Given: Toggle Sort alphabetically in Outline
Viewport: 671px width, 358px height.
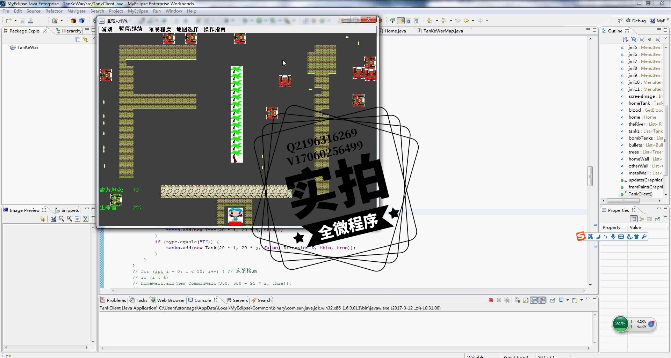Looking at the screenshot, I should point(626,39).
